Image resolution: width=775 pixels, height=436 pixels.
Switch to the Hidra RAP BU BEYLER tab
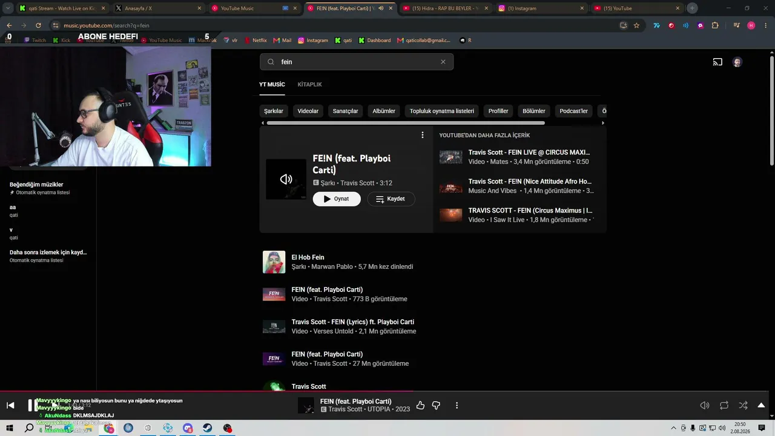coord(446,8)
